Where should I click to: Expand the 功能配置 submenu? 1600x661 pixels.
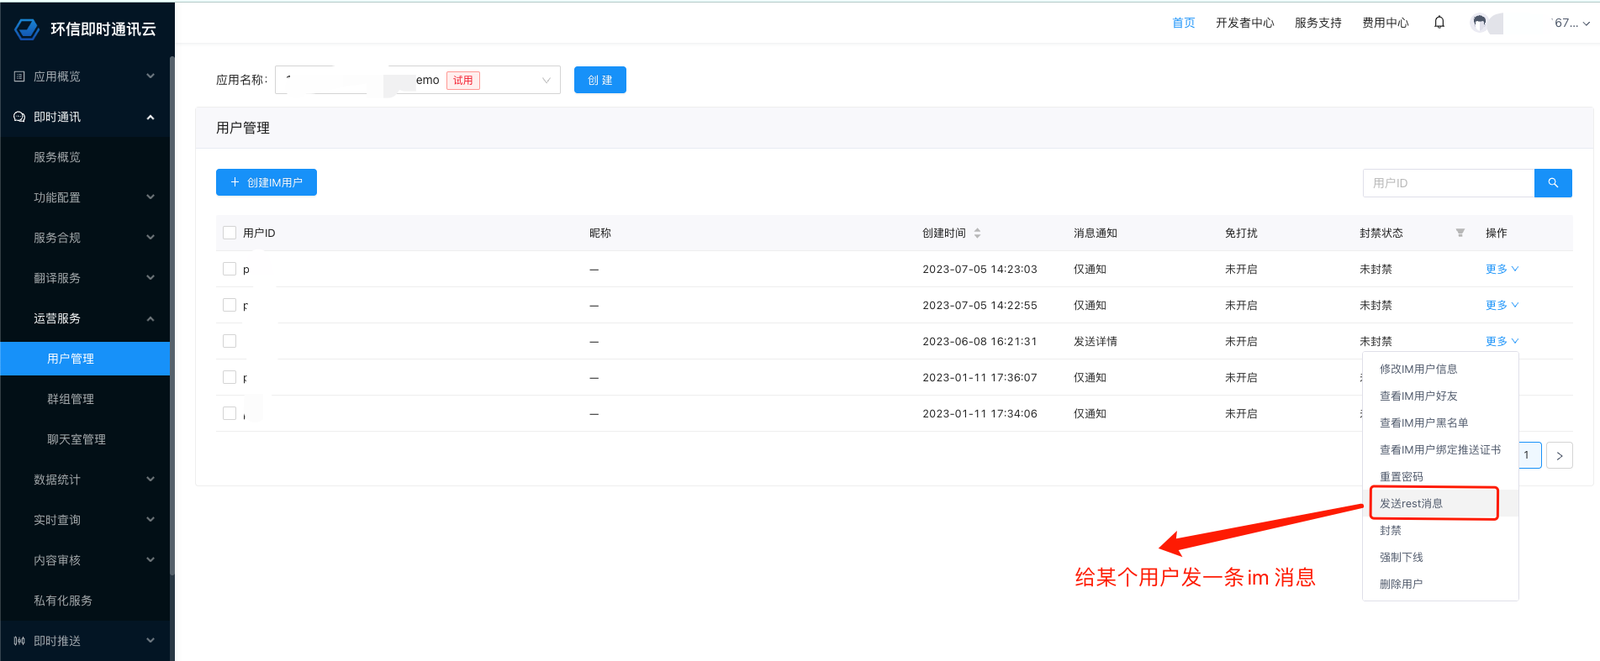(x=150, y=197)
